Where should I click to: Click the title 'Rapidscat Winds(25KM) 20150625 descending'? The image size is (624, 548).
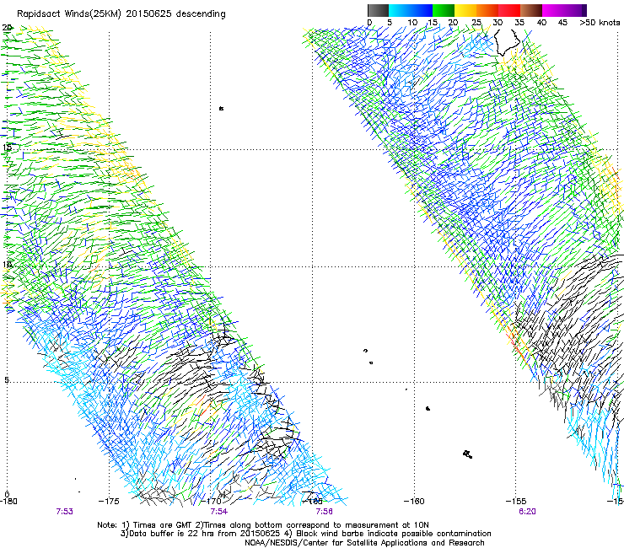pos(121,14)
